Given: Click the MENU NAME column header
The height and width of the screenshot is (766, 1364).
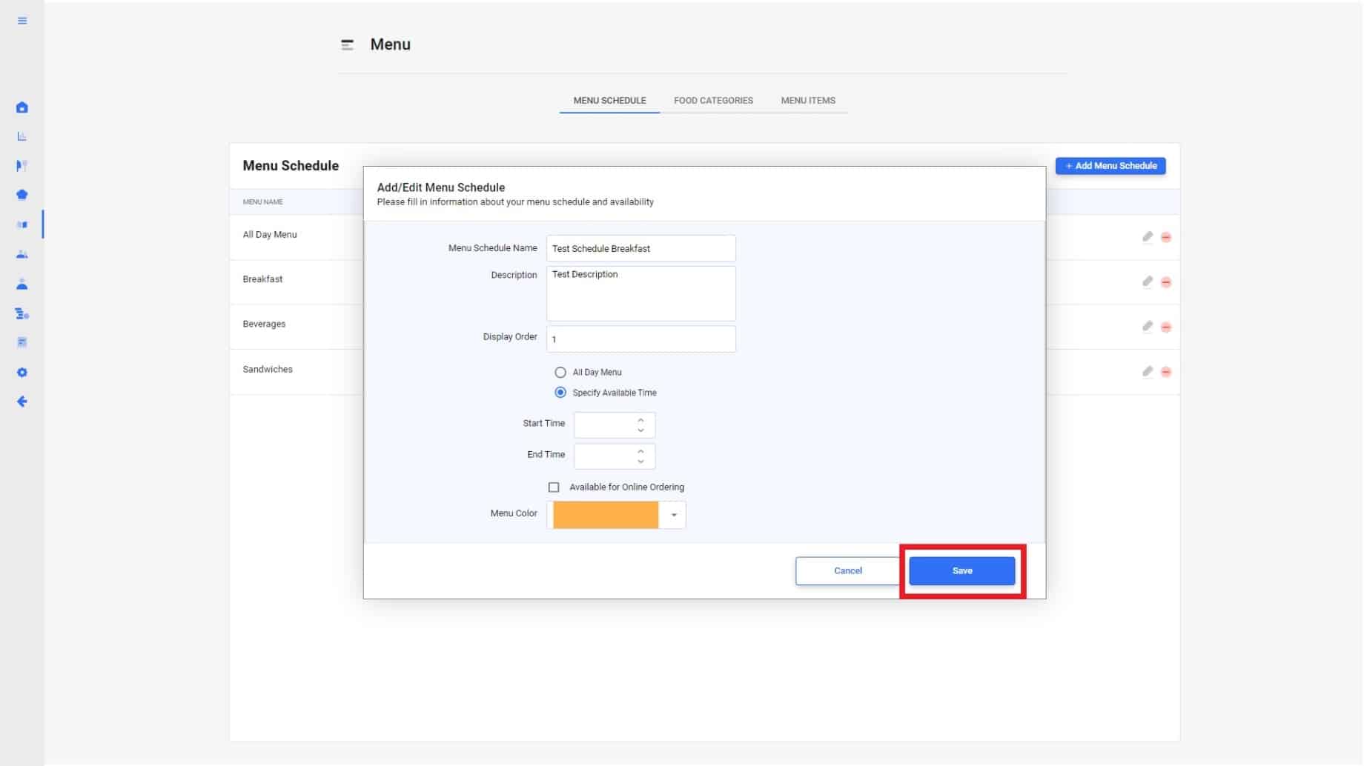Looking at the screenshot, I should point(262,202).
